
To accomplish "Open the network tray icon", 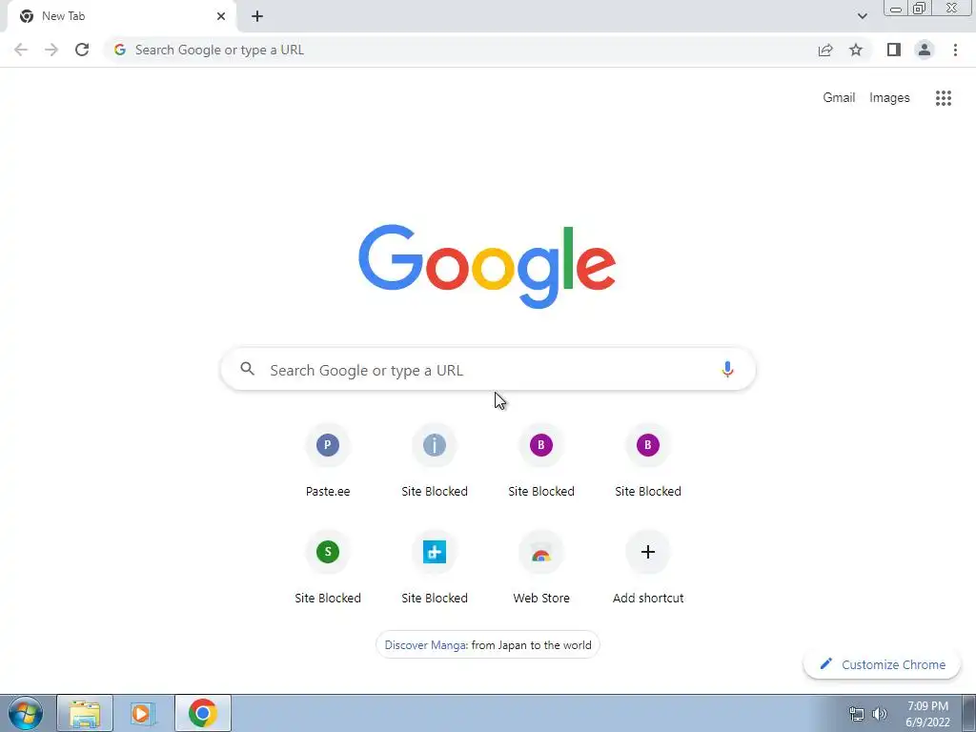I will coord(857,714).
